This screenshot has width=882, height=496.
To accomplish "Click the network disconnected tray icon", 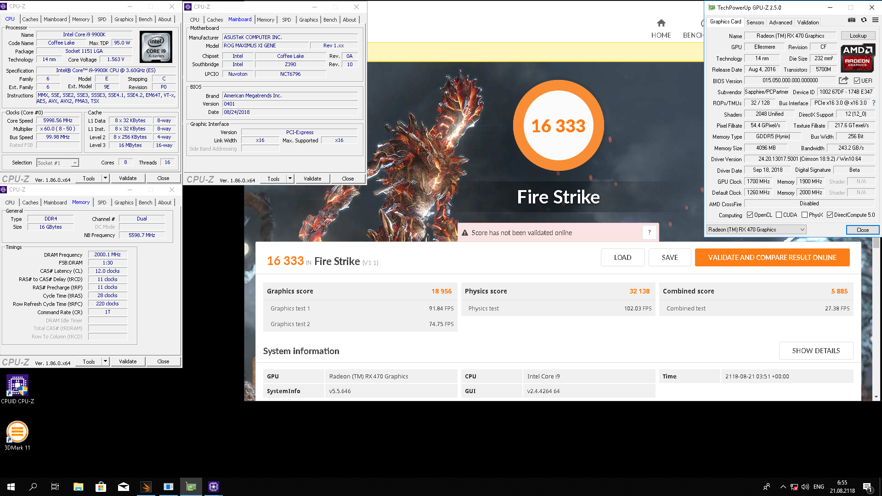I will (794, 487).
